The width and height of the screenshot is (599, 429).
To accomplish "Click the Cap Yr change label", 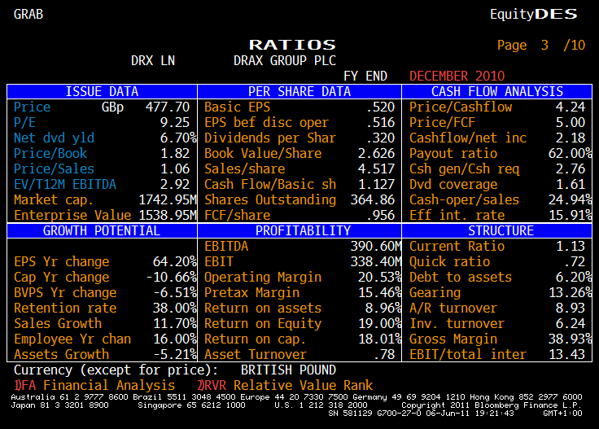I will pyautogui.click(x=62, y=277).
